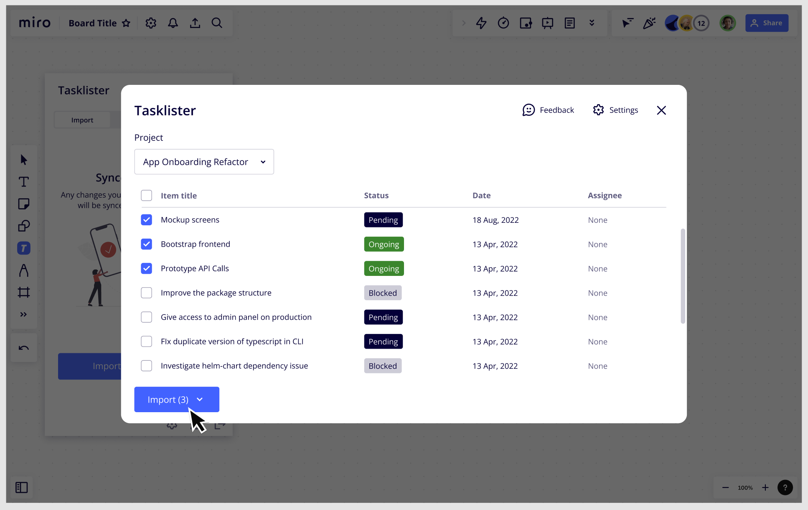Click Feedback in Tasklister dialog
This screenshot has height=510, width=808.
547,110
